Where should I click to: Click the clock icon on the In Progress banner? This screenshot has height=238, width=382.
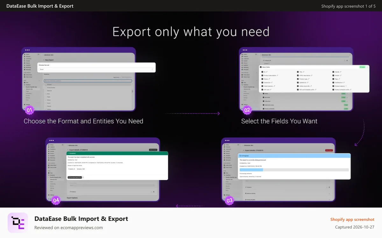point(240,156)
